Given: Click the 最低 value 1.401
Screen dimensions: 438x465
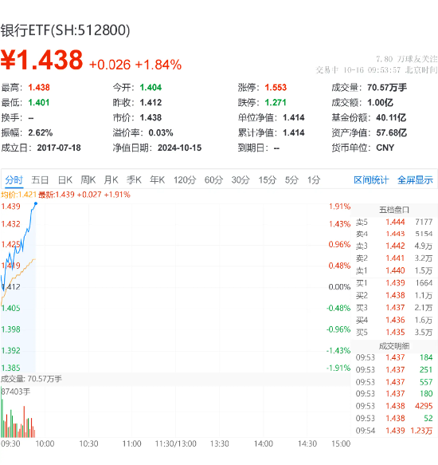Looking at the screenshot, I should (x=39, y=103).
